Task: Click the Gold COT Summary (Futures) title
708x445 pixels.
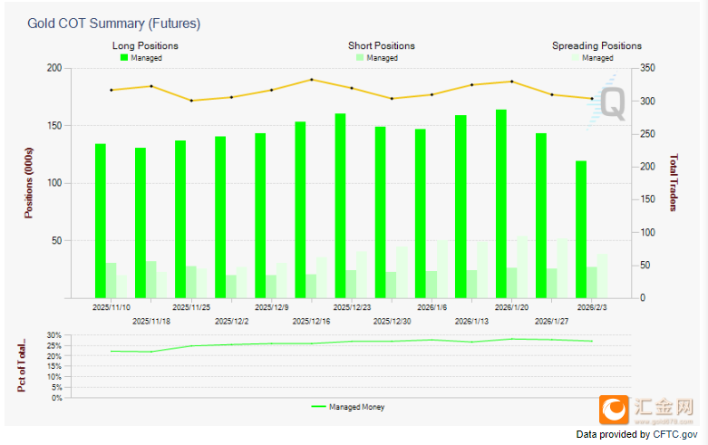Action: (114, 23)
